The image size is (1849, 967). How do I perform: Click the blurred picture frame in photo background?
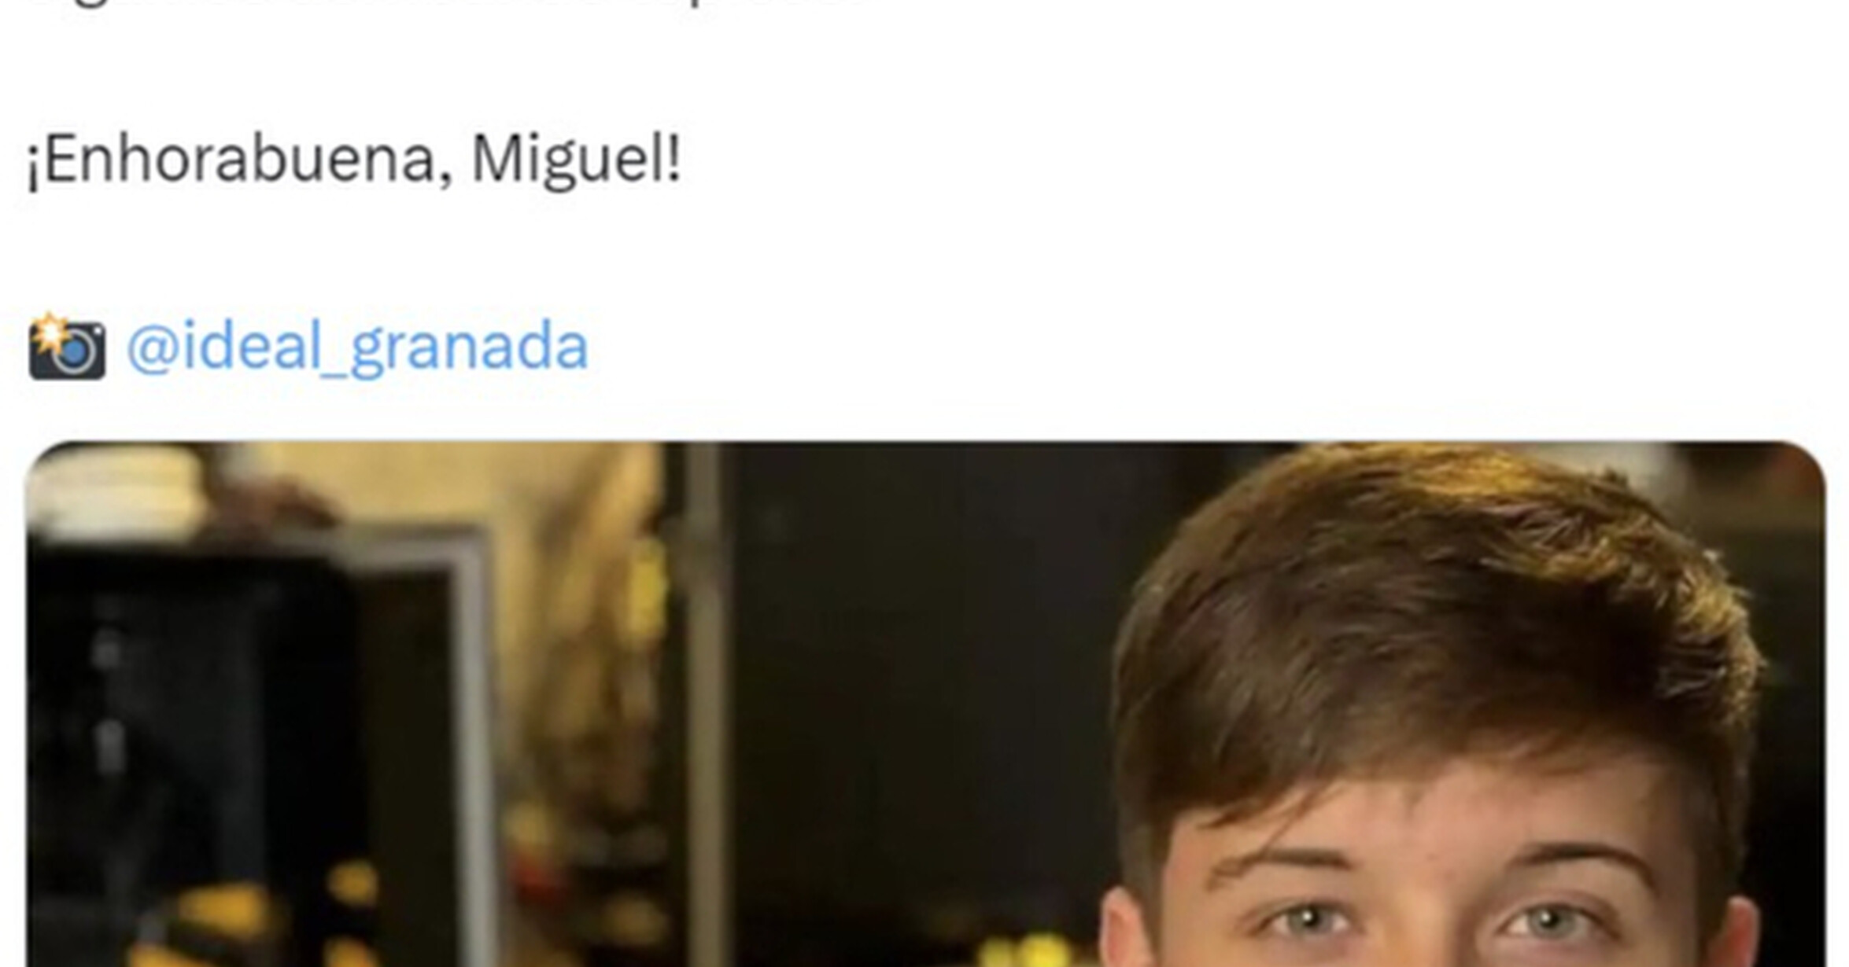(260, 747)
